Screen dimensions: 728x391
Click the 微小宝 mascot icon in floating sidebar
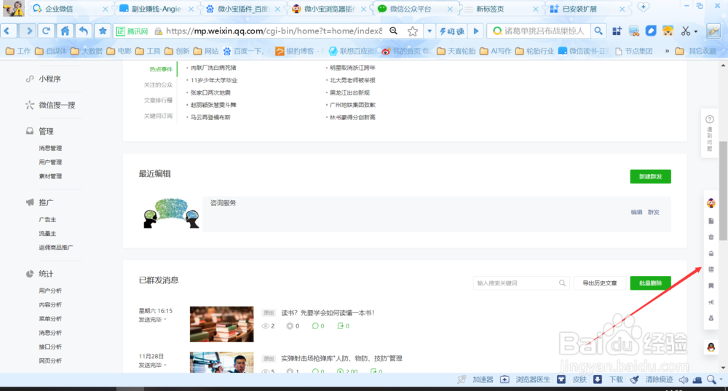pyautogui.click(x=711, y=203)
